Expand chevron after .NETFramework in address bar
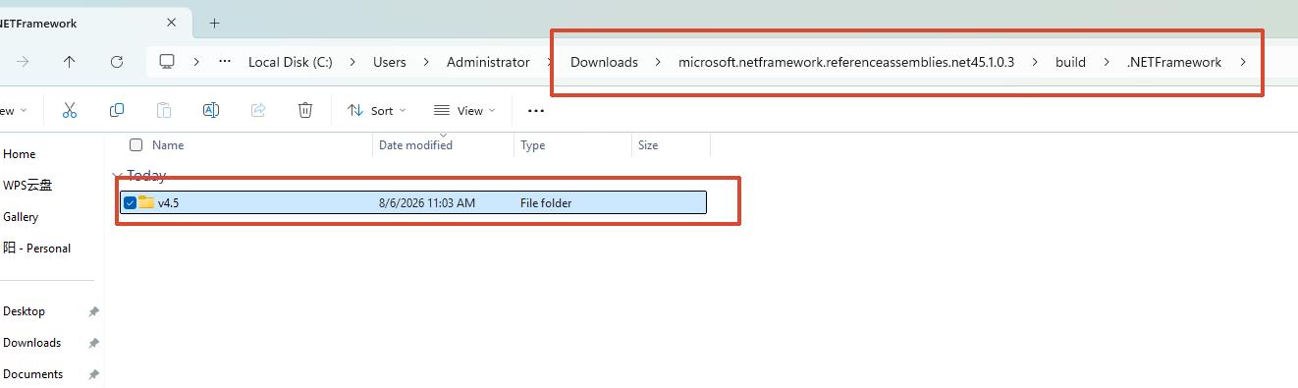This screenshot has width=1298, height=388. [1243, 62]
